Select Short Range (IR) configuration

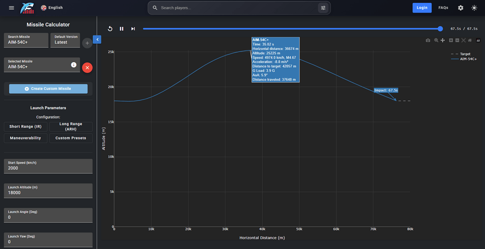click(x=26, y=127)
